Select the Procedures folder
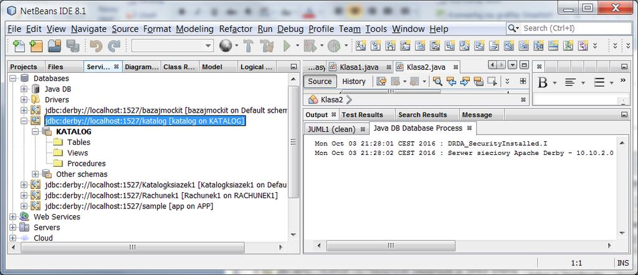Image resolution: width=638 pixels, height=275 pixels. click(x=86, y=164)
